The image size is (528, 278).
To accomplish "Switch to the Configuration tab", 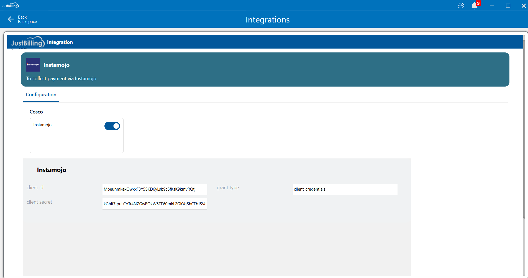I will 41,95.
